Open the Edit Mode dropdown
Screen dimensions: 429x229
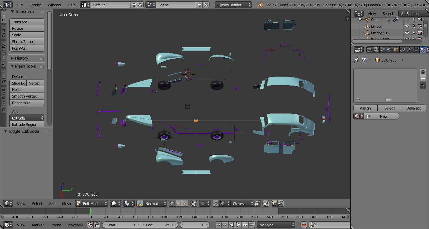pos(91,203)
